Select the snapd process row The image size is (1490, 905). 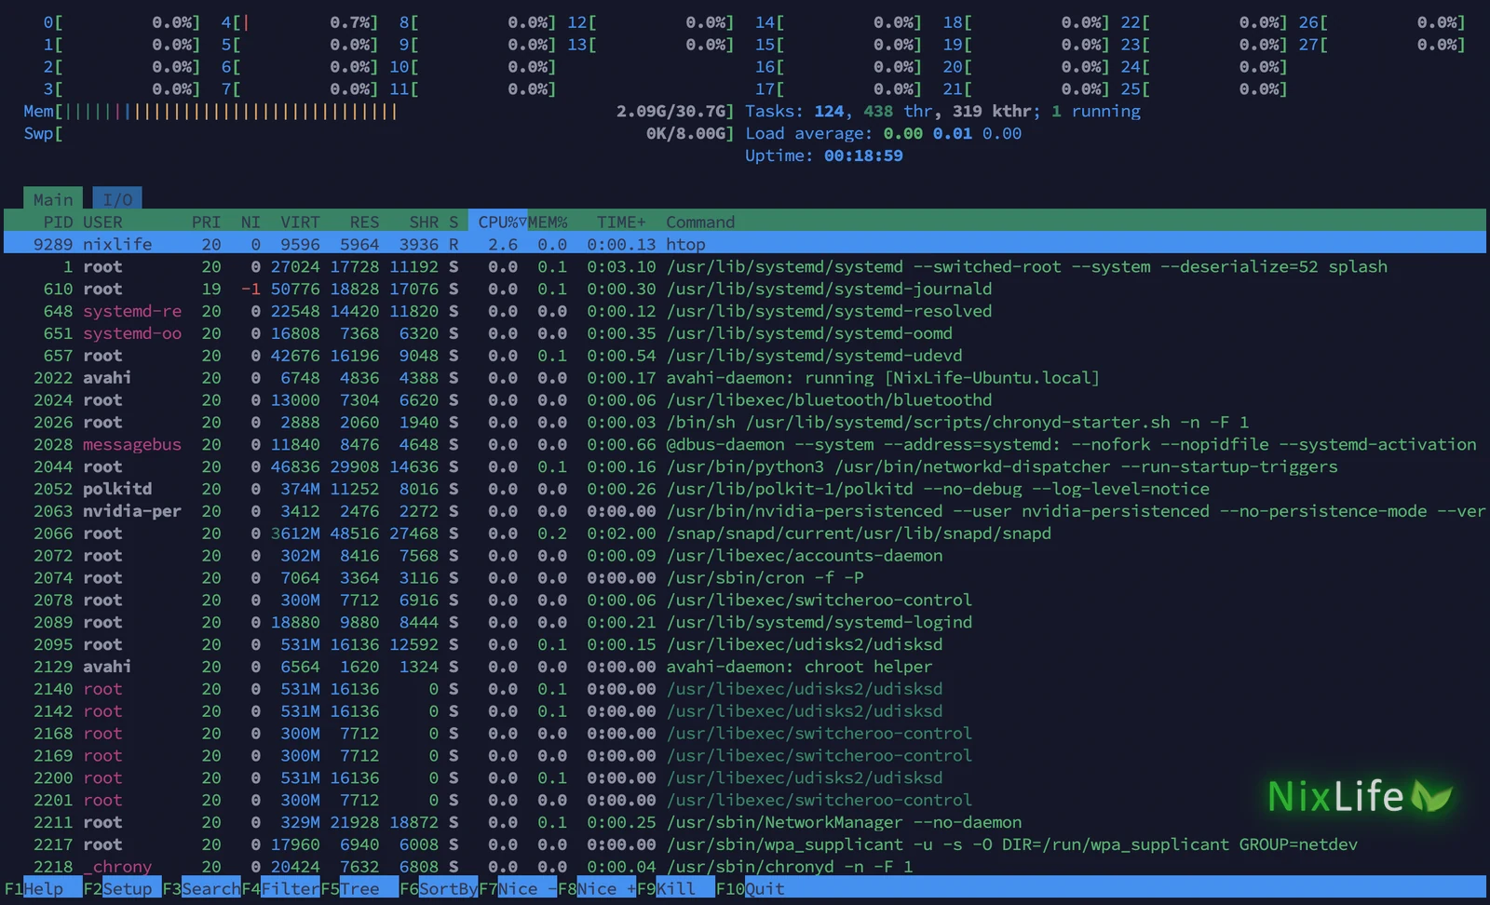745,534
